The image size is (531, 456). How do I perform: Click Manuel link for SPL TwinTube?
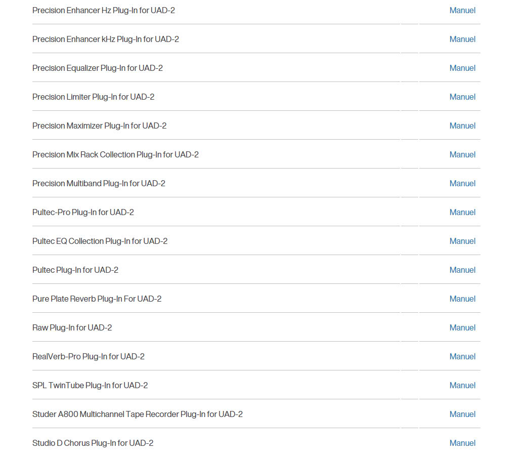pos(462,385)
